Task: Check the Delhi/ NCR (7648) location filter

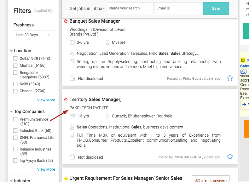Action: click(15, 59)
